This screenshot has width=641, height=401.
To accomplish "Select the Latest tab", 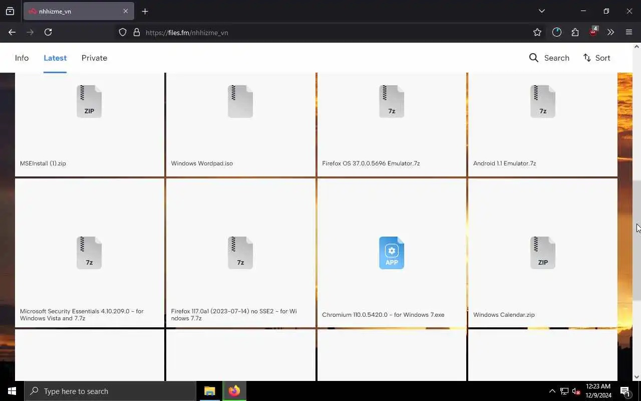I will point(55,58).
